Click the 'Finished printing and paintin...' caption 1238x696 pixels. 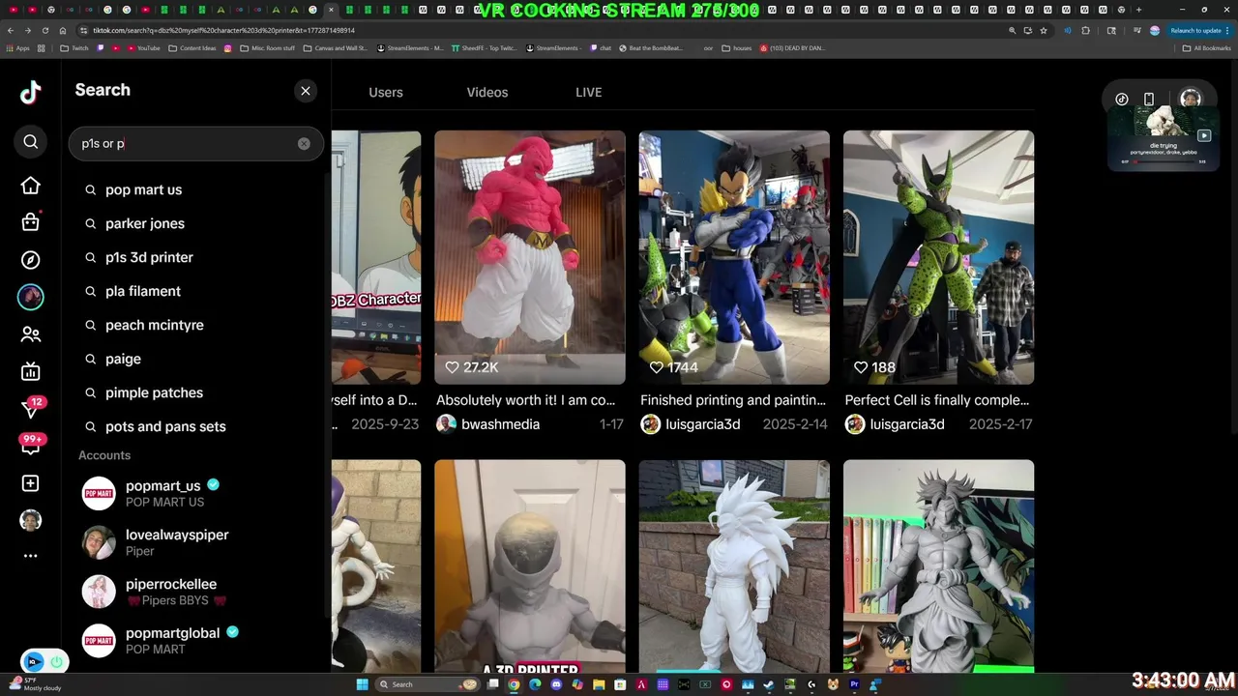[733, 400]
